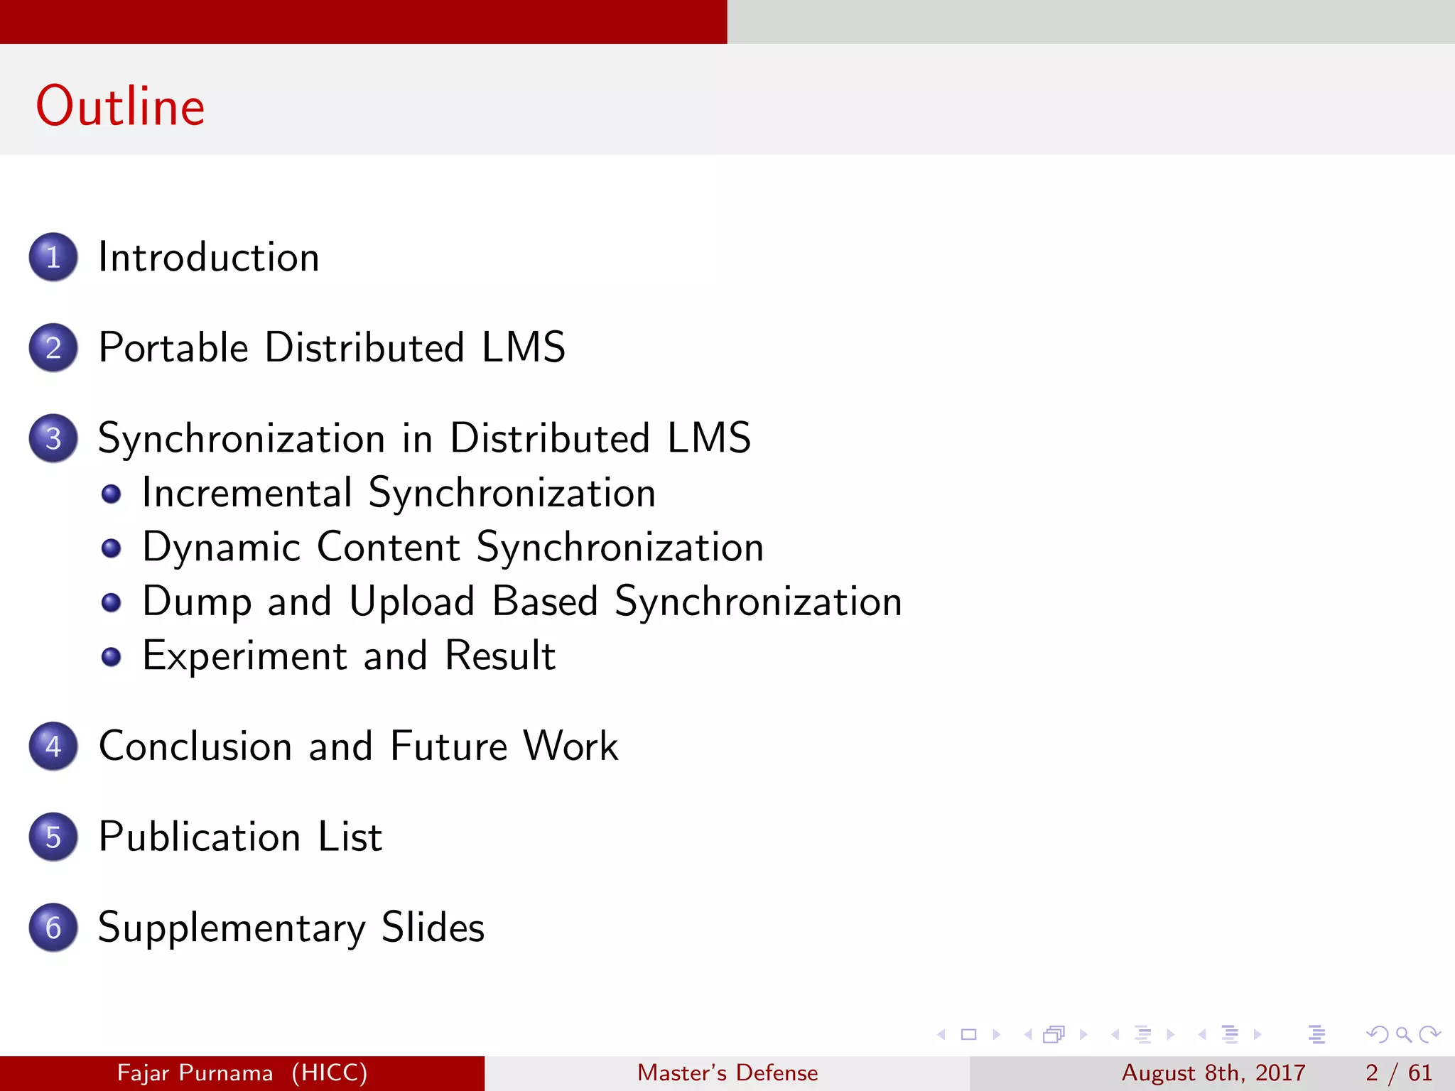Screen dimensions: 1455x1091
Task: Open Experiment and Result subsection
Action: click(348, 656)
